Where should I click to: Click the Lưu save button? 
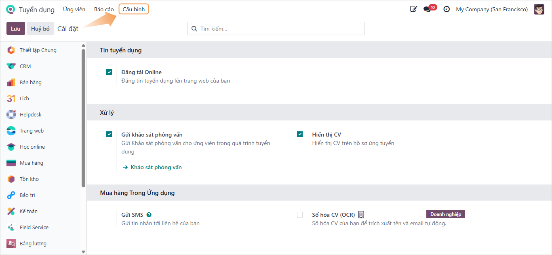point(16,29)
